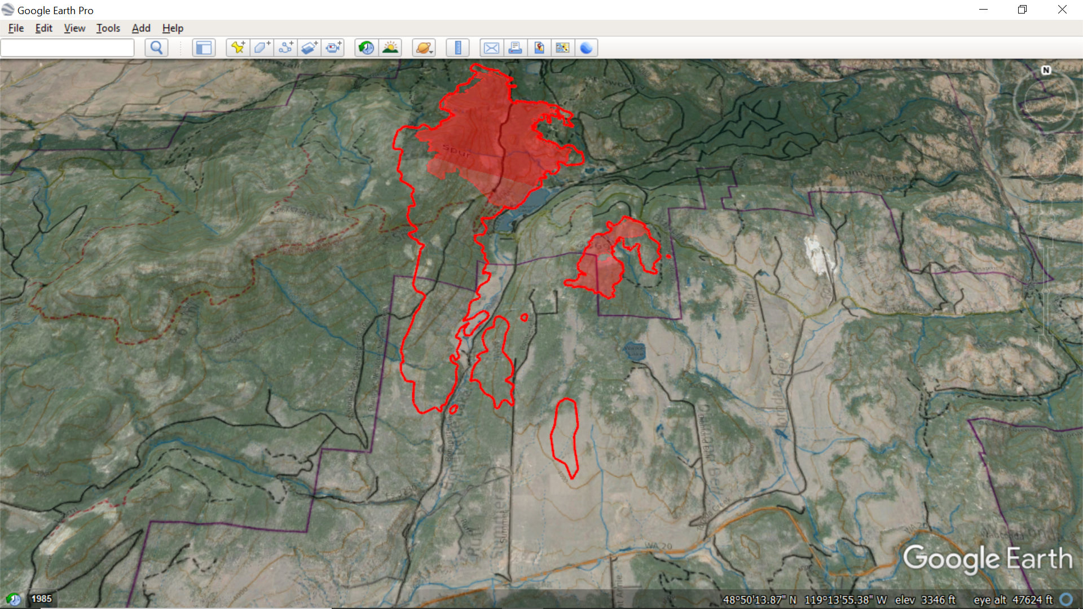Click the 1985 historical imagery date button

pos(41,599)
